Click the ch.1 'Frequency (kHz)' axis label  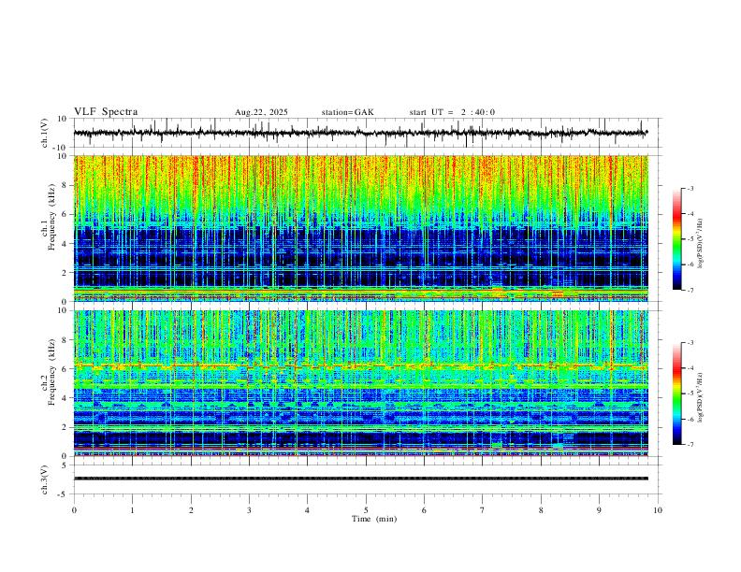(x=52, y=217)
